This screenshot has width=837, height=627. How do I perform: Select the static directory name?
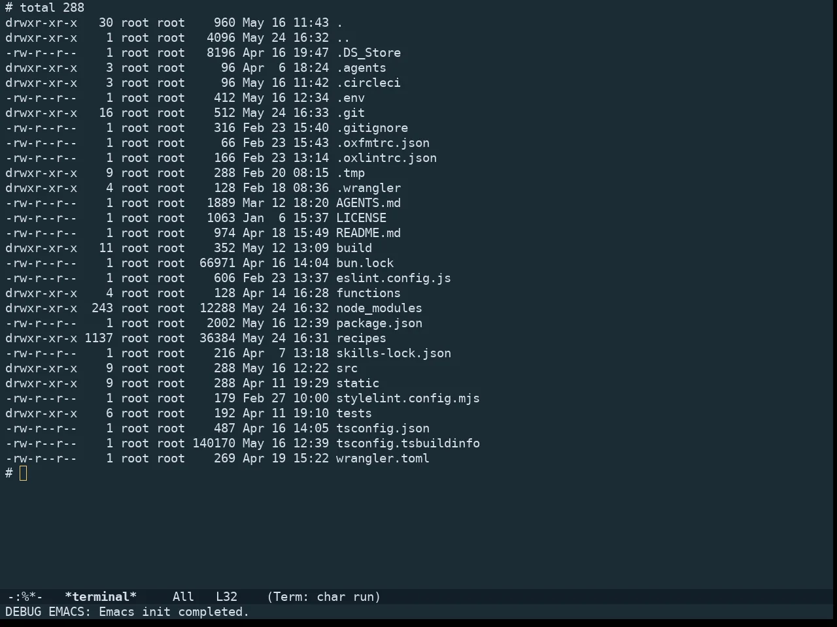[x=358, y=383]
